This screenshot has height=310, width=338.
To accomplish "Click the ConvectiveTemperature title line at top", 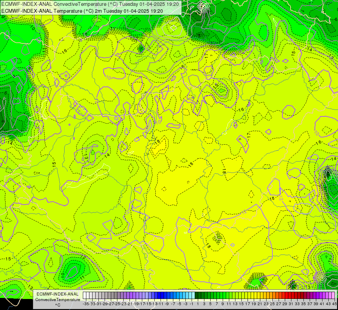I will pyautogui.click(x=90, y=4).
